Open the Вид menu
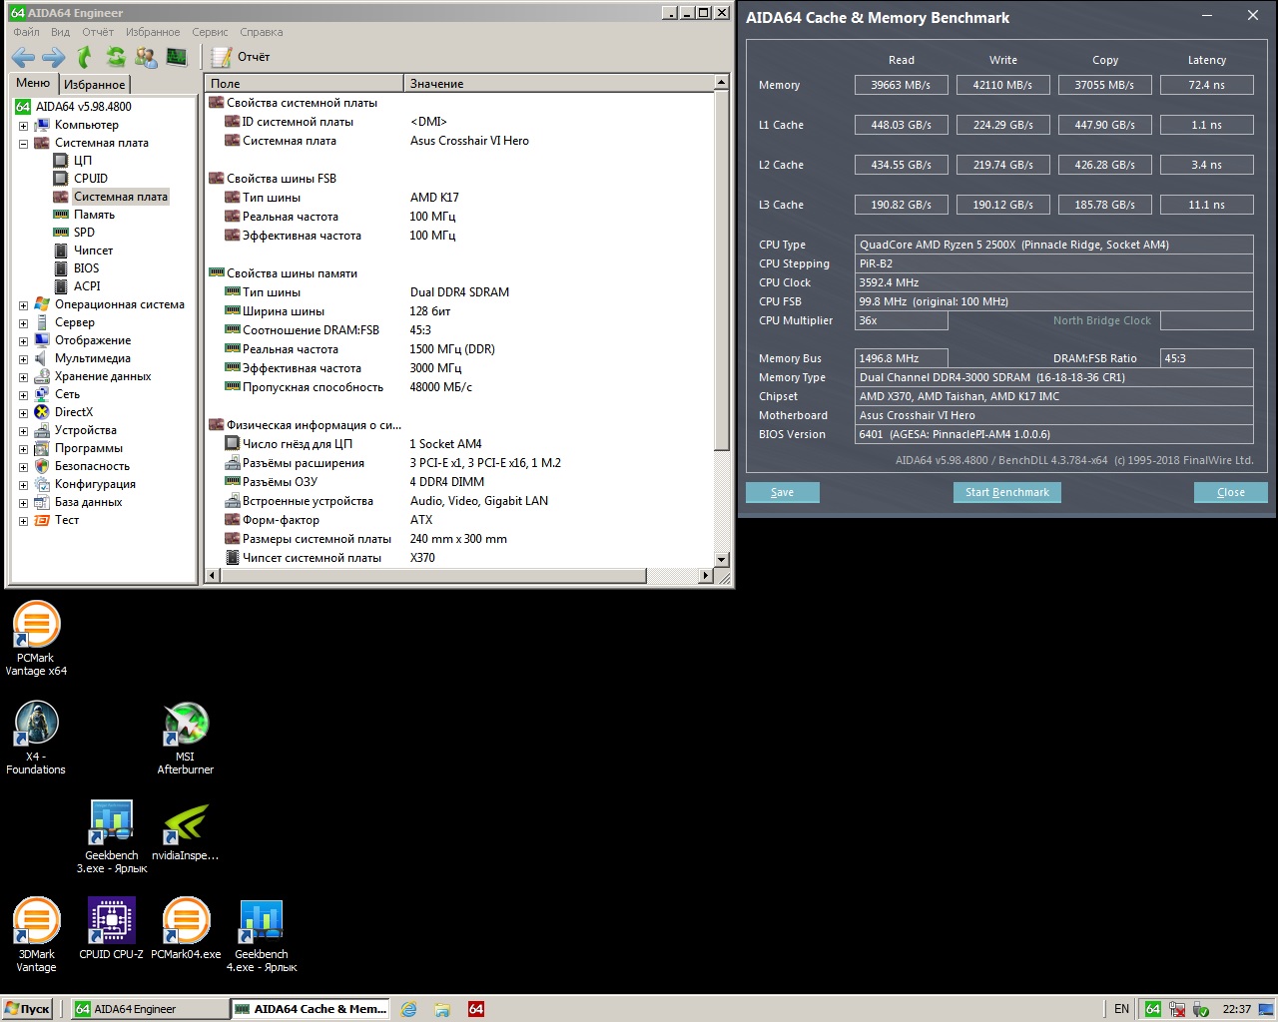Viewport: 1278px width, 1022px height. tap(60, 32)
